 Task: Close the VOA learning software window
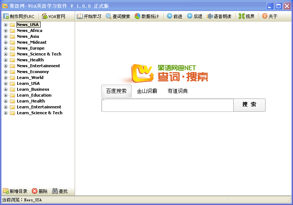click(x=287, y=6)
